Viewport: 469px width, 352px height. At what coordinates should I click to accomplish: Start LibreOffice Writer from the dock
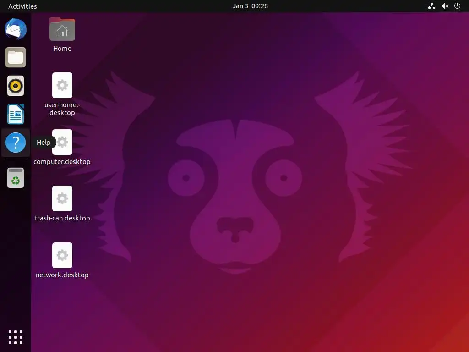click(16, 114)
